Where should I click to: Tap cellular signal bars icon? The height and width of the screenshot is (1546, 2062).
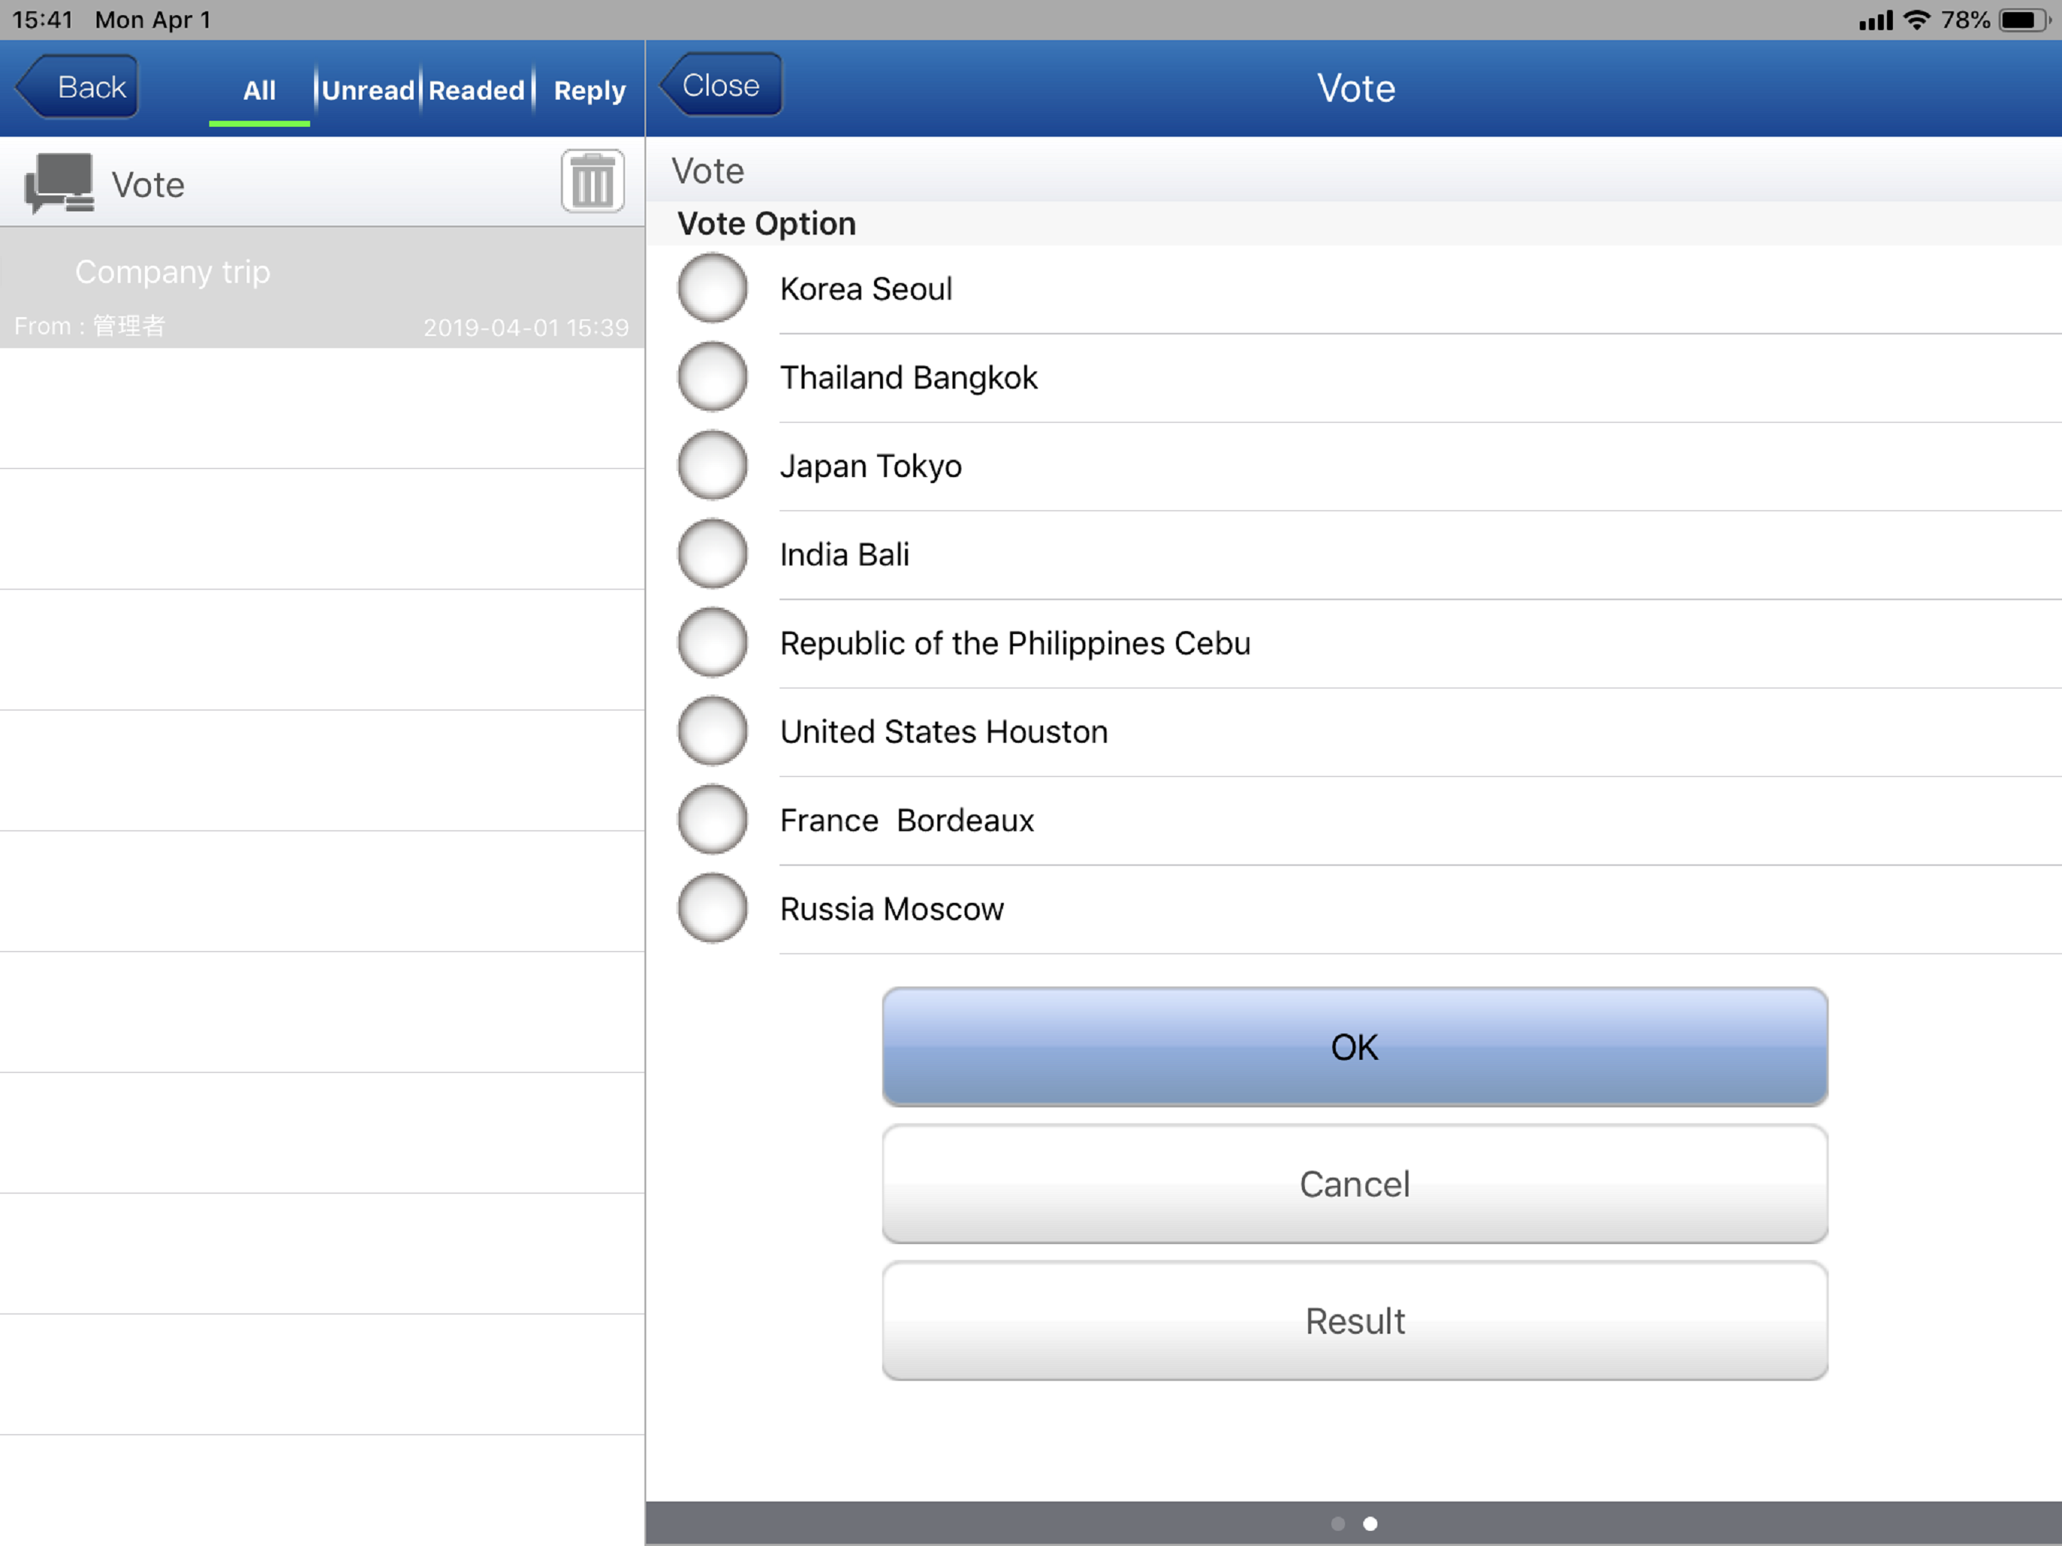(x=1876, y=20)
